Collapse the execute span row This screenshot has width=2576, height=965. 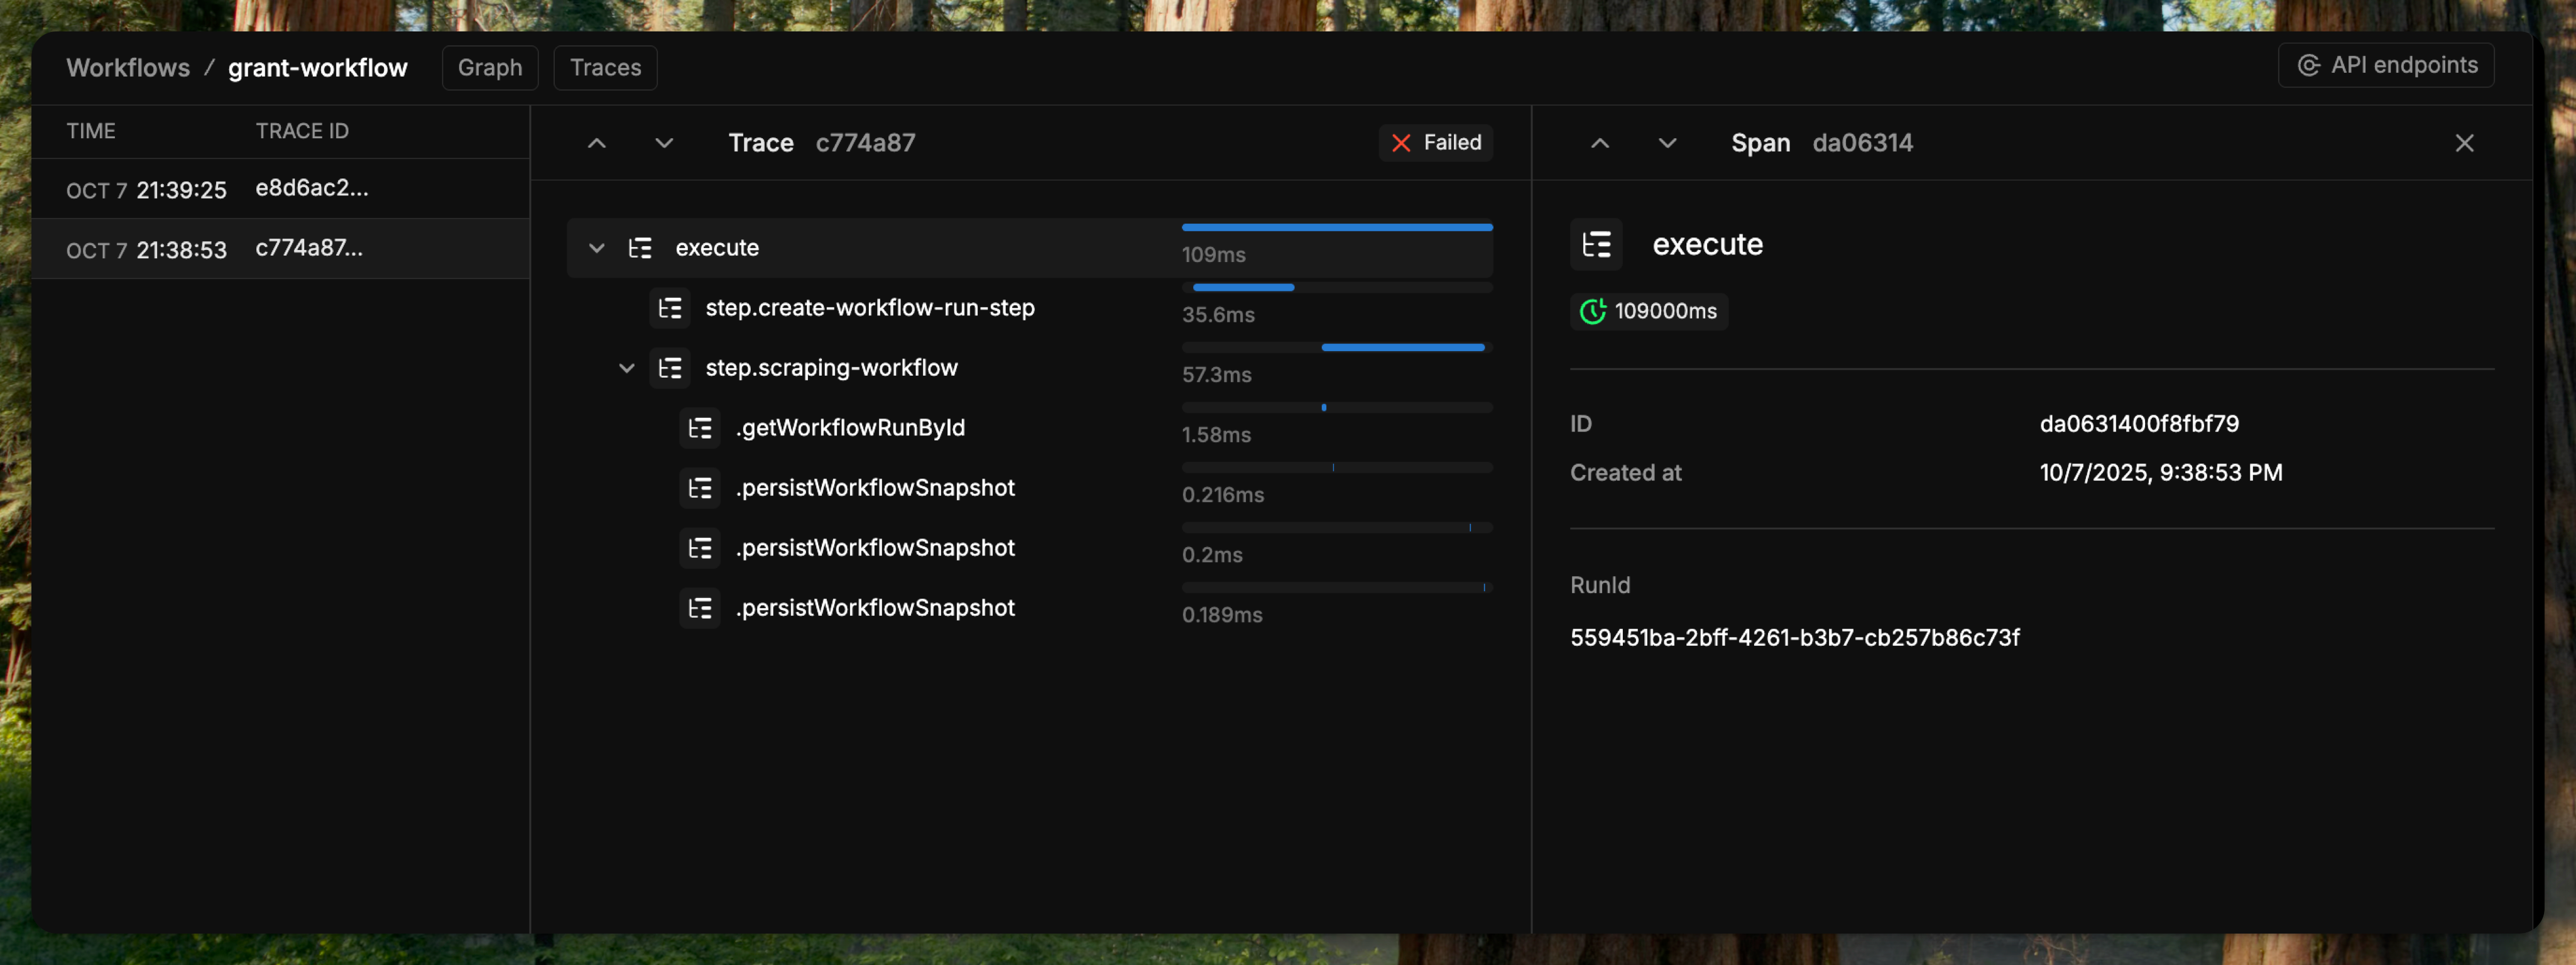tap(596, 248)
